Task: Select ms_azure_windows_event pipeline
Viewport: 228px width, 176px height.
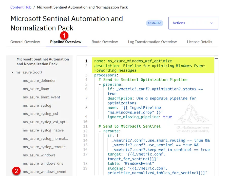Action: (x=45, y=172)
